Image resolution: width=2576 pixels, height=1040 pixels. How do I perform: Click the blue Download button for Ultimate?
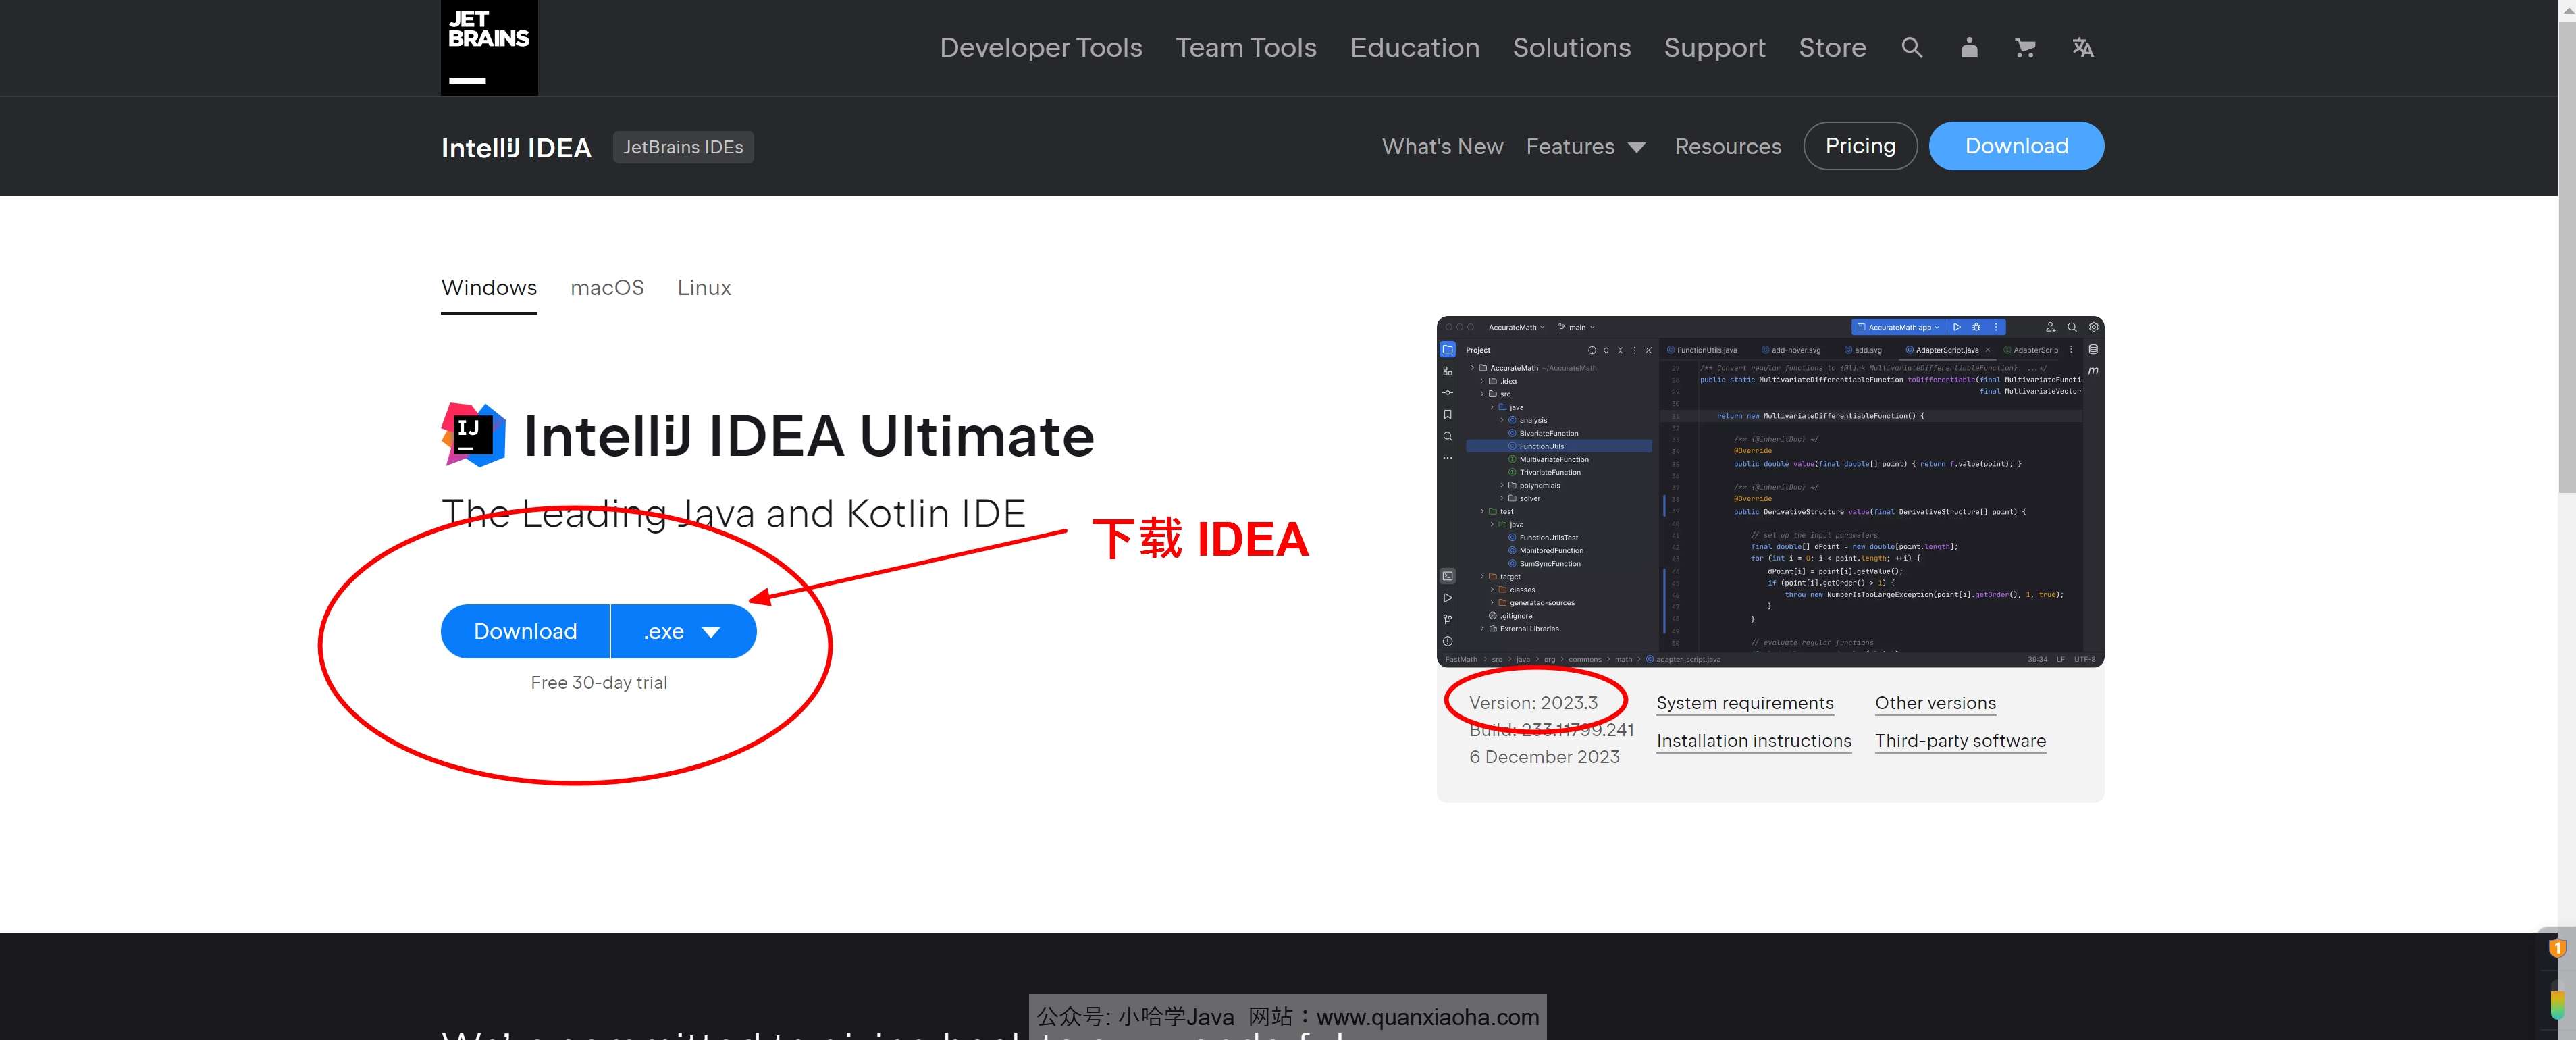click(x=525, y=631)
